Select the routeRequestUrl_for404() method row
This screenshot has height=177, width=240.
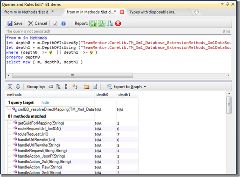39,128
